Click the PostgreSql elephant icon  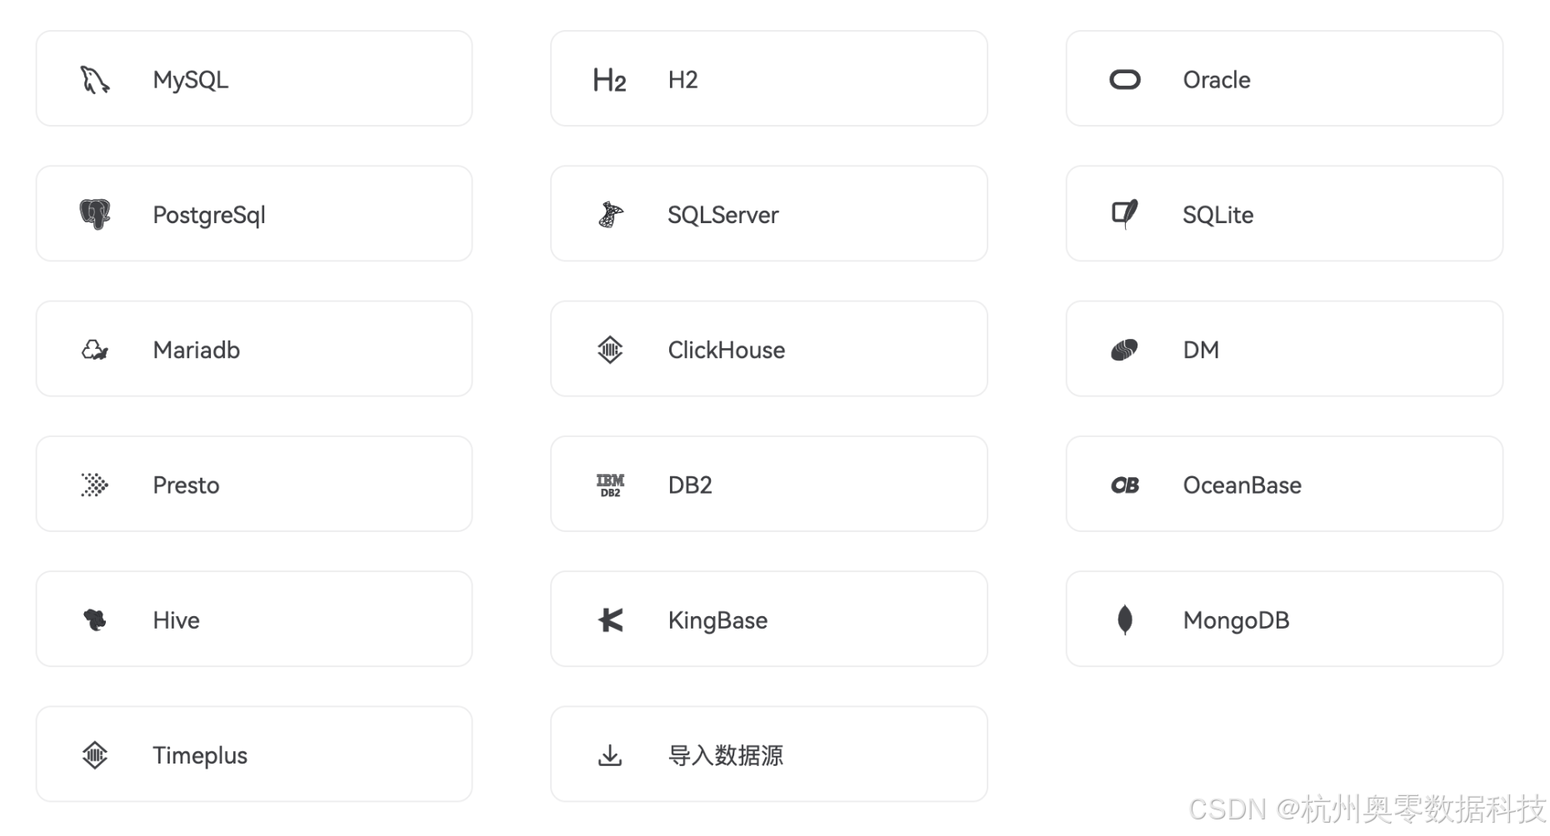(95, 214)
